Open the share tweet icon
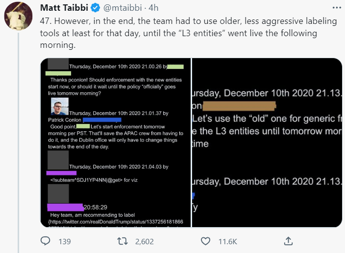 289,241
